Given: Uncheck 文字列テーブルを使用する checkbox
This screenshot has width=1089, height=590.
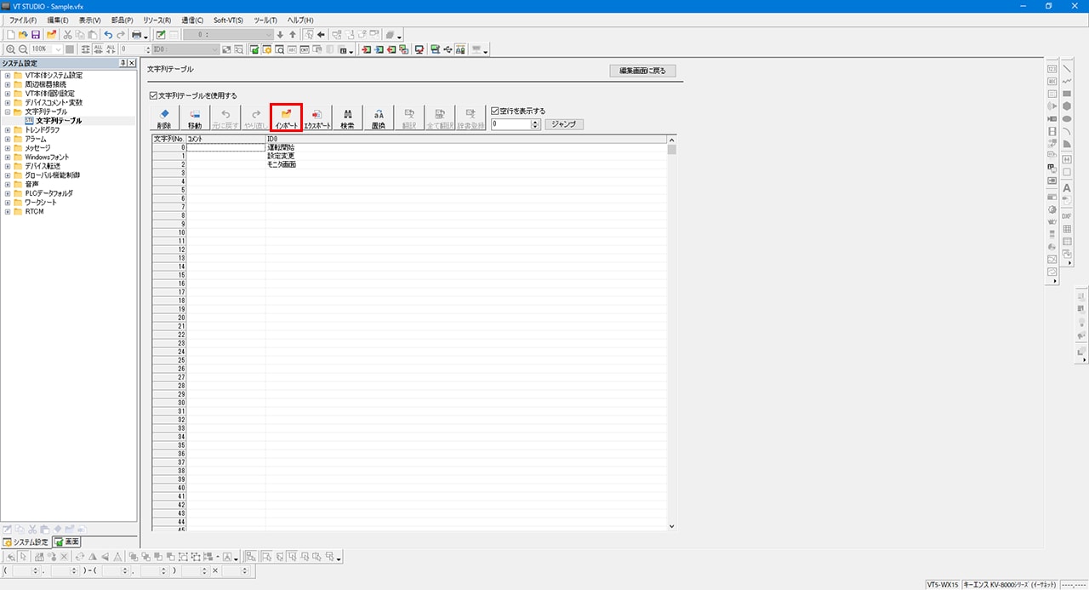Looking at the screenshot, I should pos(153,95).
